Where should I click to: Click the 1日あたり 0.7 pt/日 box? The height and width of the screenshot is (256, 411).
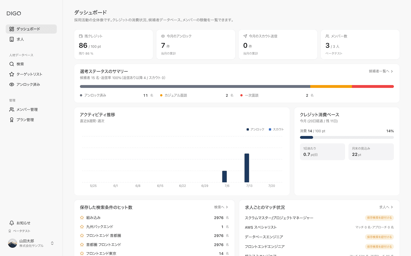tap(323, 152)
